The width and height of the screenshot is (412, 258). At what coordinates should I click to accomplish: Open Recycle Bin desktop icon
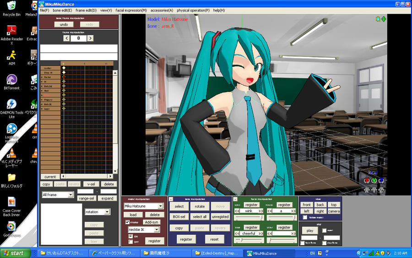pyautogui.click(x=11, y=9)
